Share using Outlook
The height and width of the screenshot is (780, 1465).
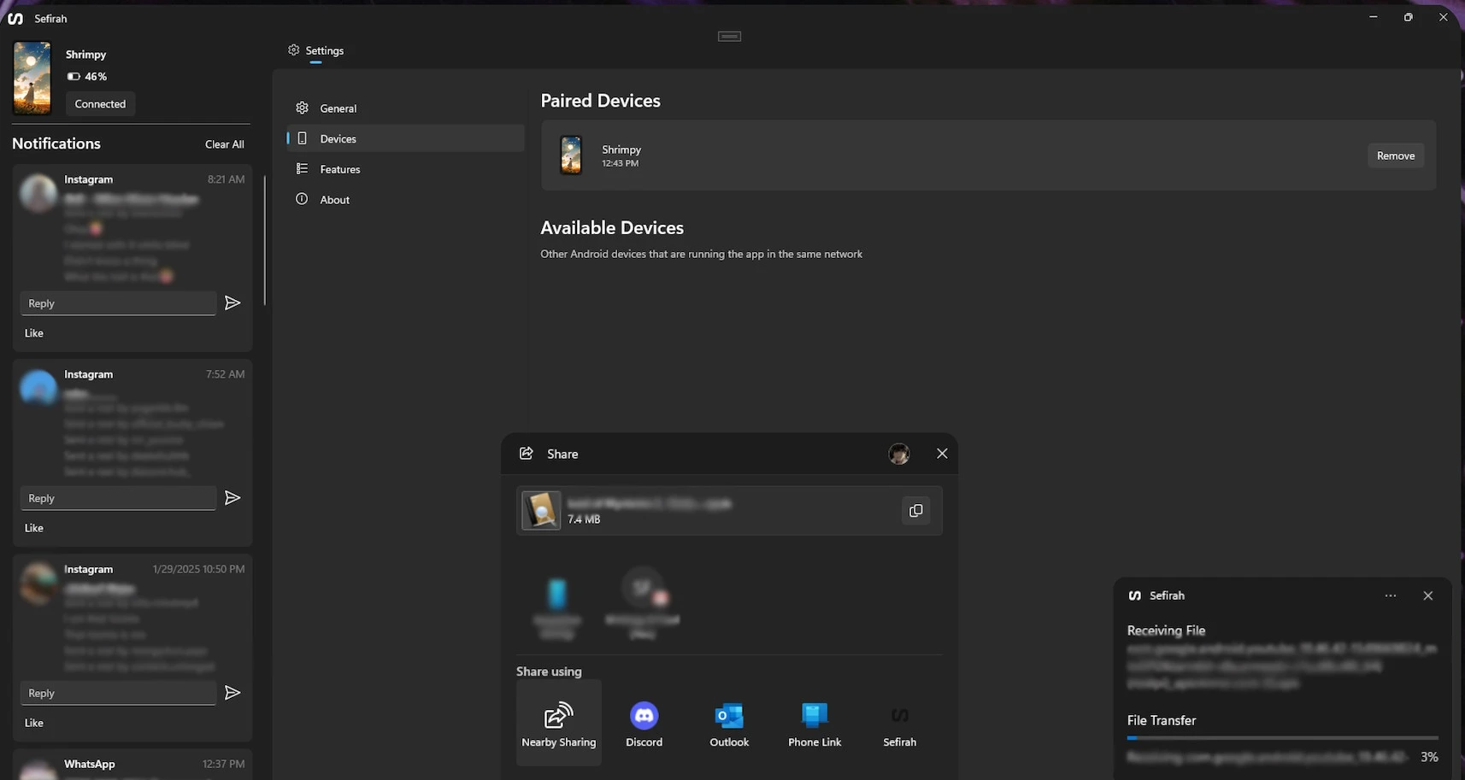[729, 724]
